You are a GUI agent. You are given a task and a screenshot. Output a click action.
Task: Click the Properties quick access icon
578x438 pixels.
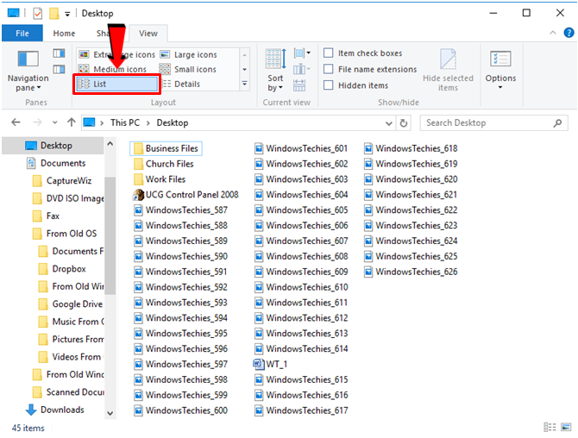(x=38, y=14)
